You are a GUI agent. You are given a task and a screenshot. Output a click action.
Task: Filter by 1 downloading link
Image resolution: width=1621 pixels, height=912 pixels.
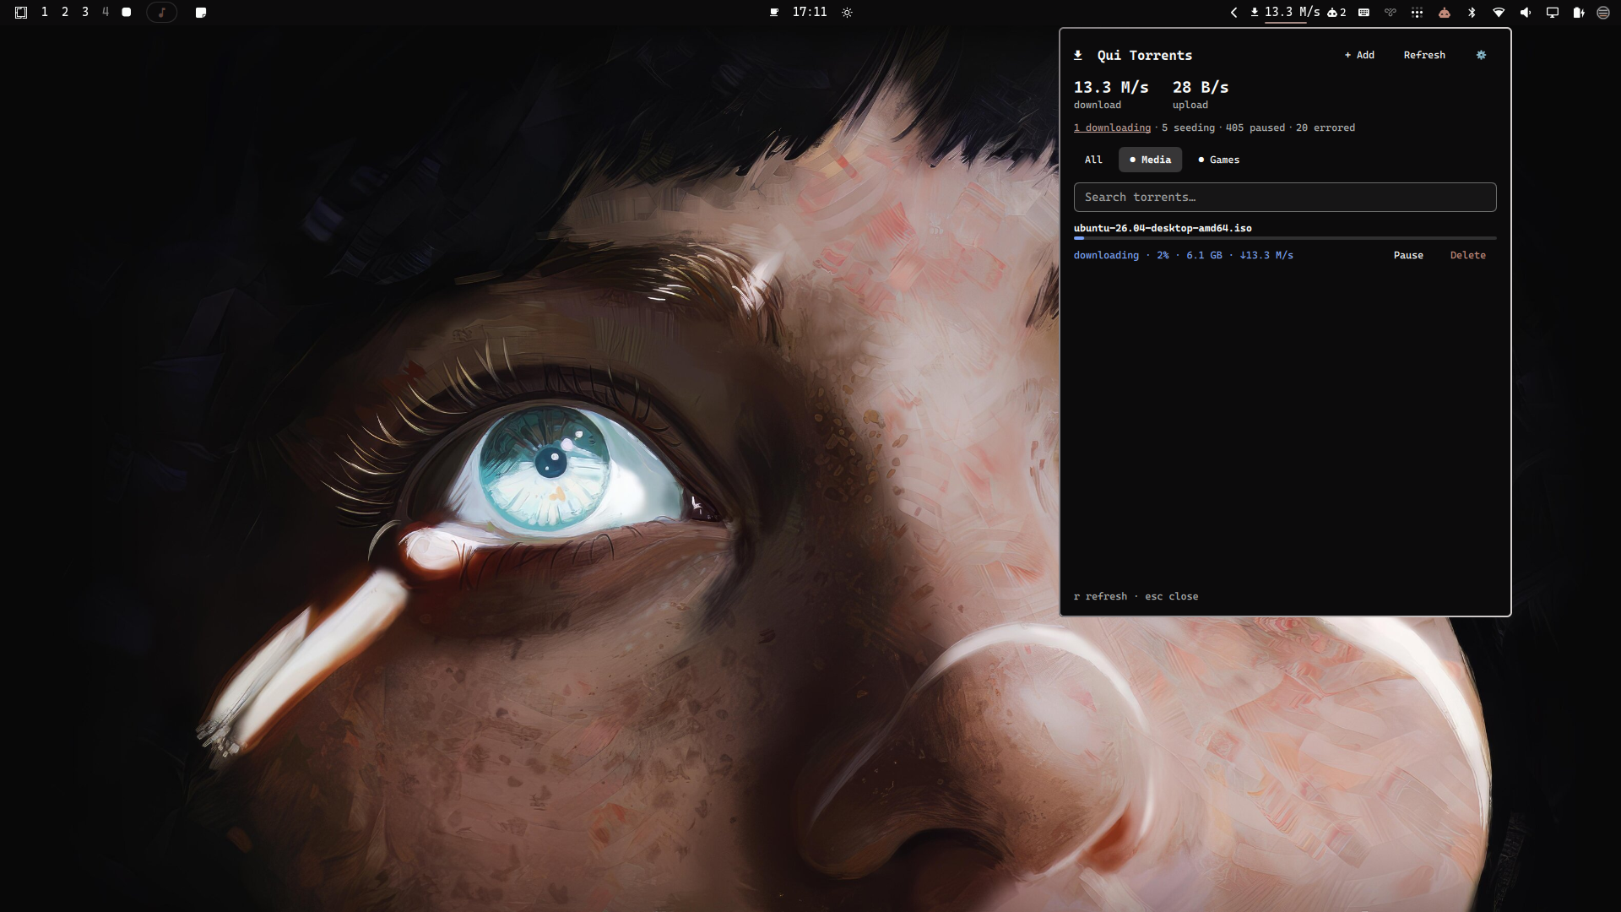(1112, 128)
